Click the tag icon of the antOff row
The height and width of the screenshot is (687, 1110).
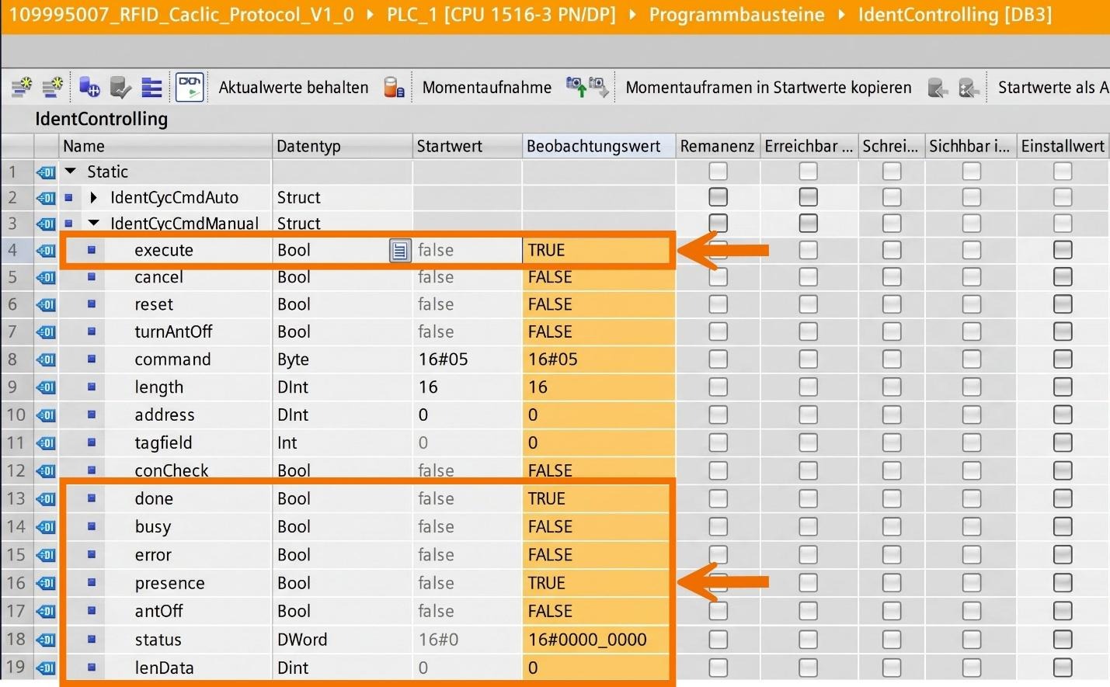[x=46, y=611]
